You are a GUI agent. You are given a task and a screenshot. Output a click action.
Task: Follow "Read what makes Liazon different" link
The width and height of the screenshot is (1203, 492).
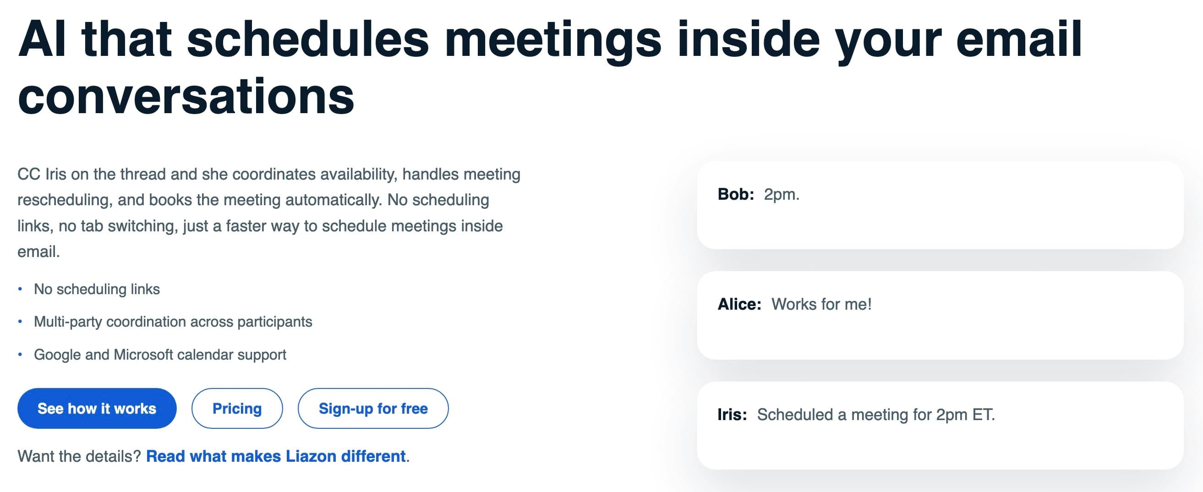point(275,456)
